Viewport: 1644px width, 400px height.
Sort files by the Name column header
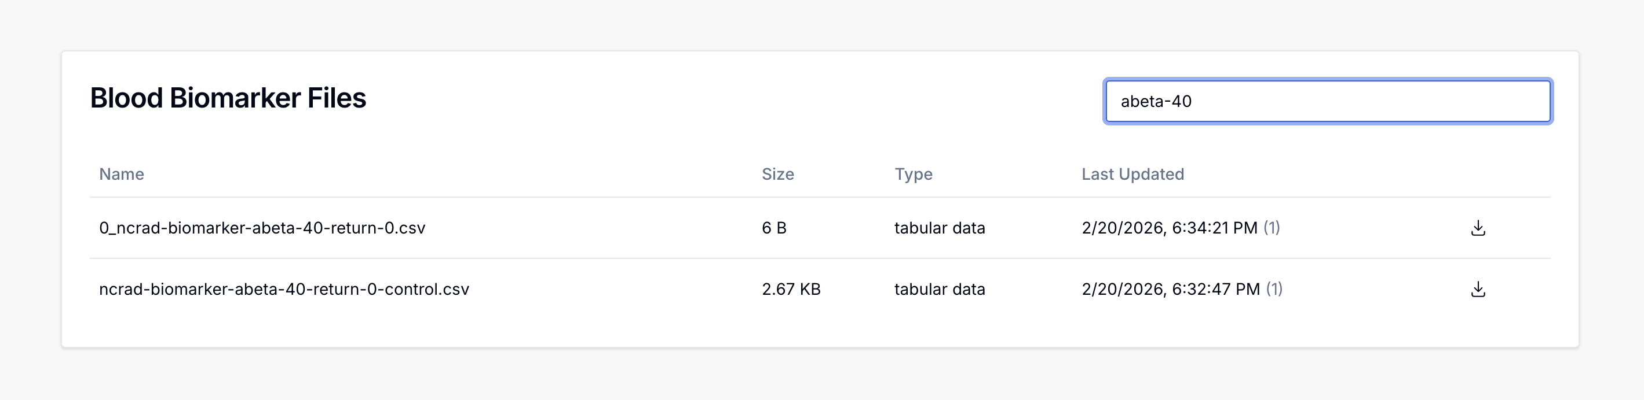click(x=121, y=174)
